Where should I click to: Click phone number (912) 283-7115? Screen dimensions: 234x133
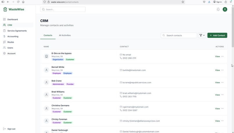point(129,97)
